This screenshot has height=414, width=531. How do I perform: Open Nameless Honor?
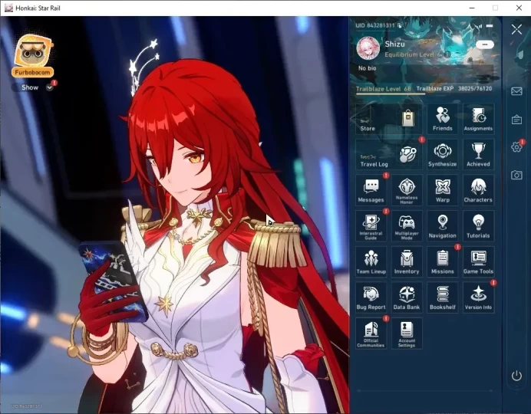pos(407,190)
